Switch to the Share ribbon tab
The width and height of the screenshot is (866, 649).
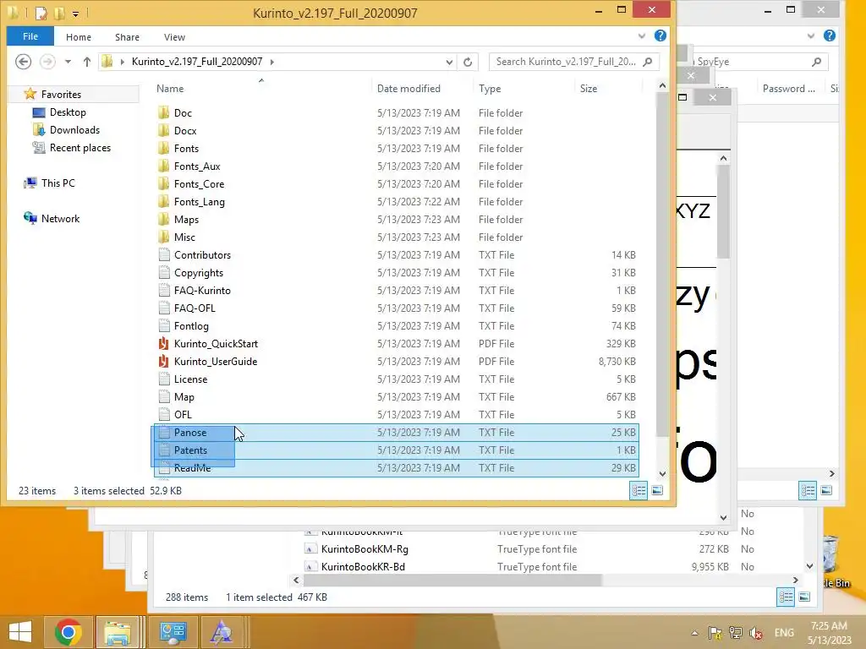click(127, 37)
